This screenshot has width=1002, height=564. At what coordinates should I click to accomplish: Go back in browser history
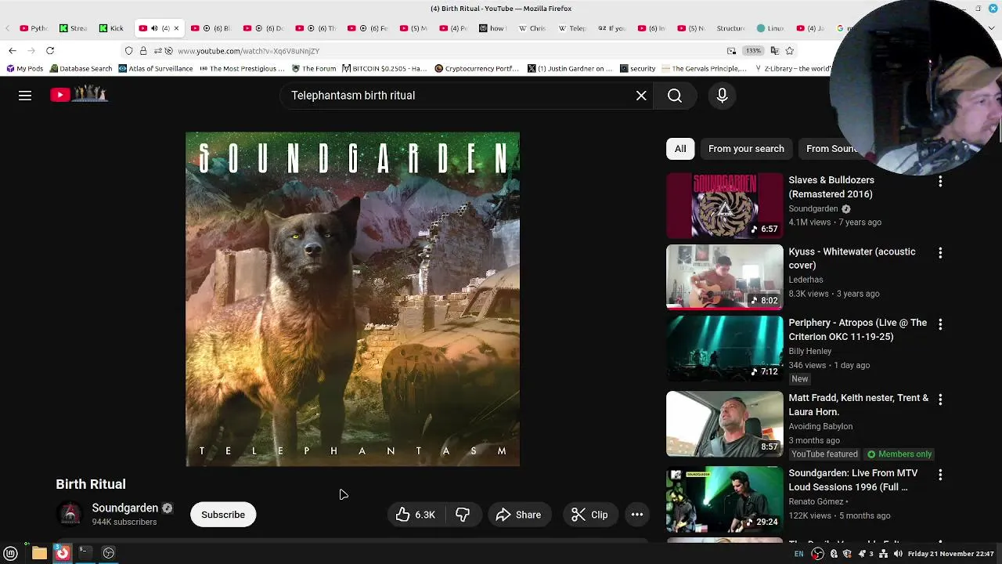pos(13,51)
